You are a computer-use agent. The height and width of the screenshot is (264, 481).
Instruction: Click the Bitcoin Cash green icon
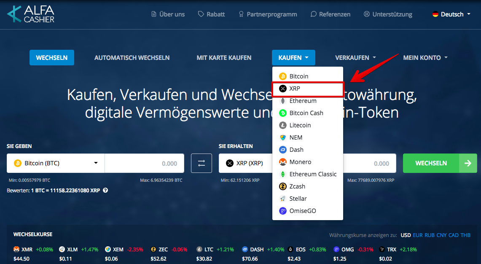[x=283, y=113]
